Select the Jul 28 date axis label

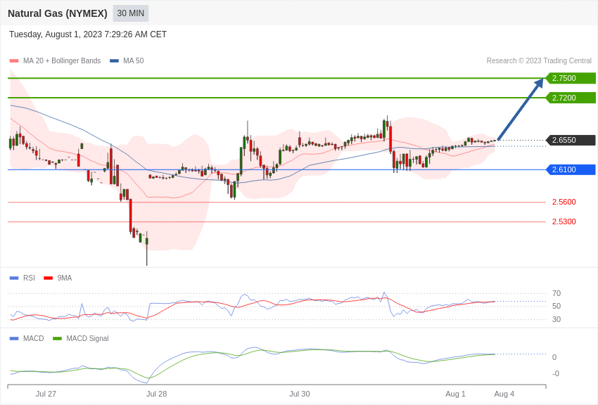click(x=156, y=394)
